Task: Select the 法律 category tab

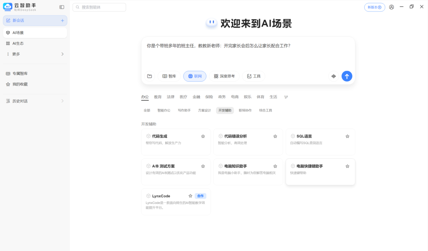Action: (170, 97)
